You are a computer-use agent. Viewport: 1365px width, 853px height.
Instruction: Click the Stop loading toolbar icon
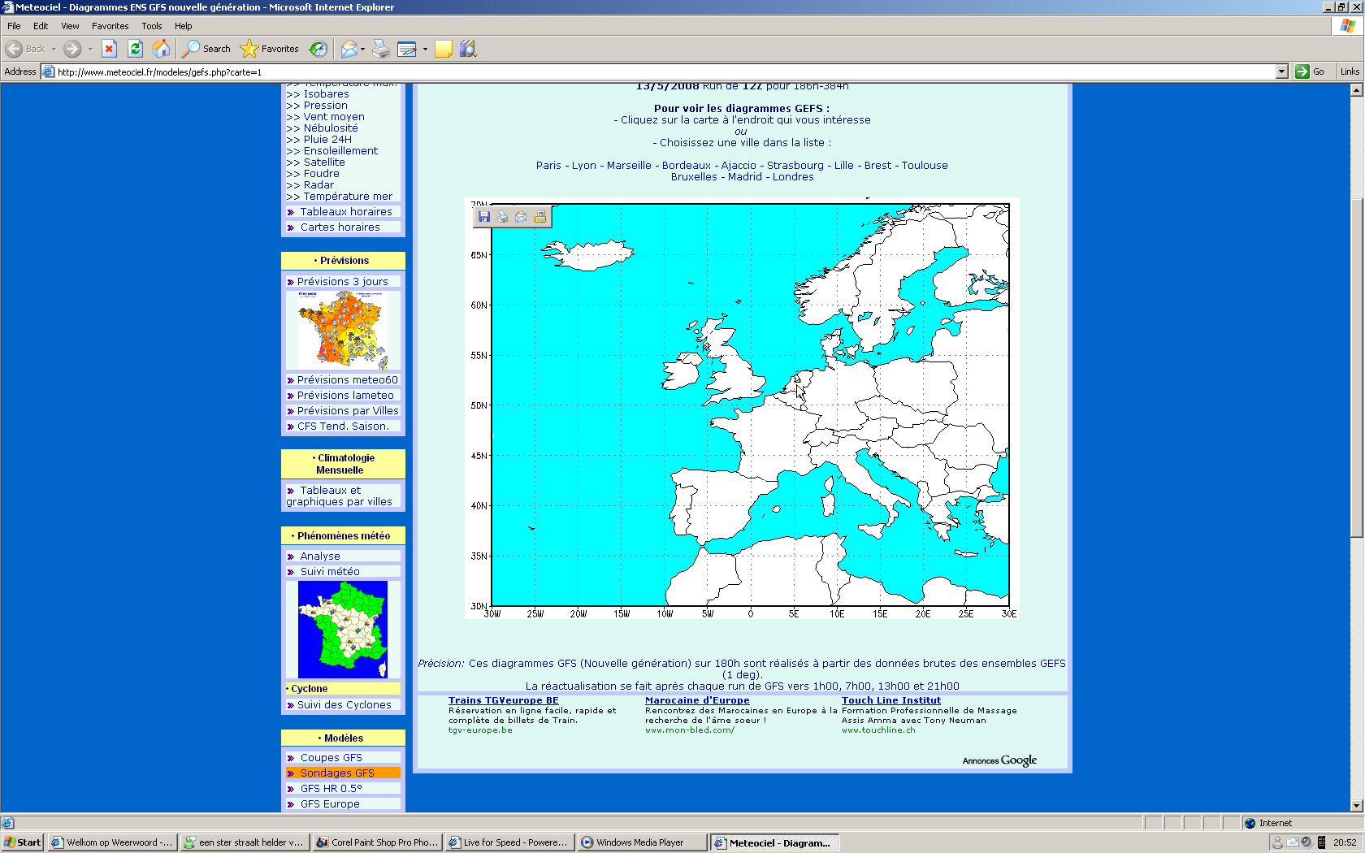(x=109, y=49)
